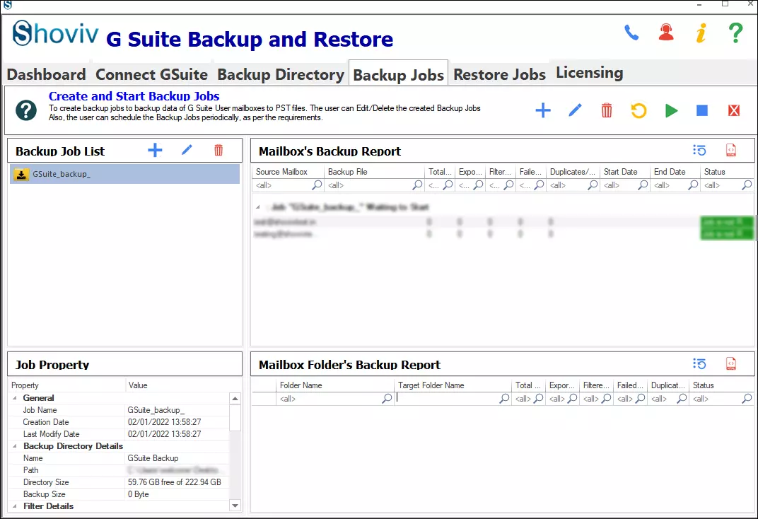The width and height of the screenshot is (758, 519).
Task: Click the Backup Size value 0 Byte
Action: [139, 494]
